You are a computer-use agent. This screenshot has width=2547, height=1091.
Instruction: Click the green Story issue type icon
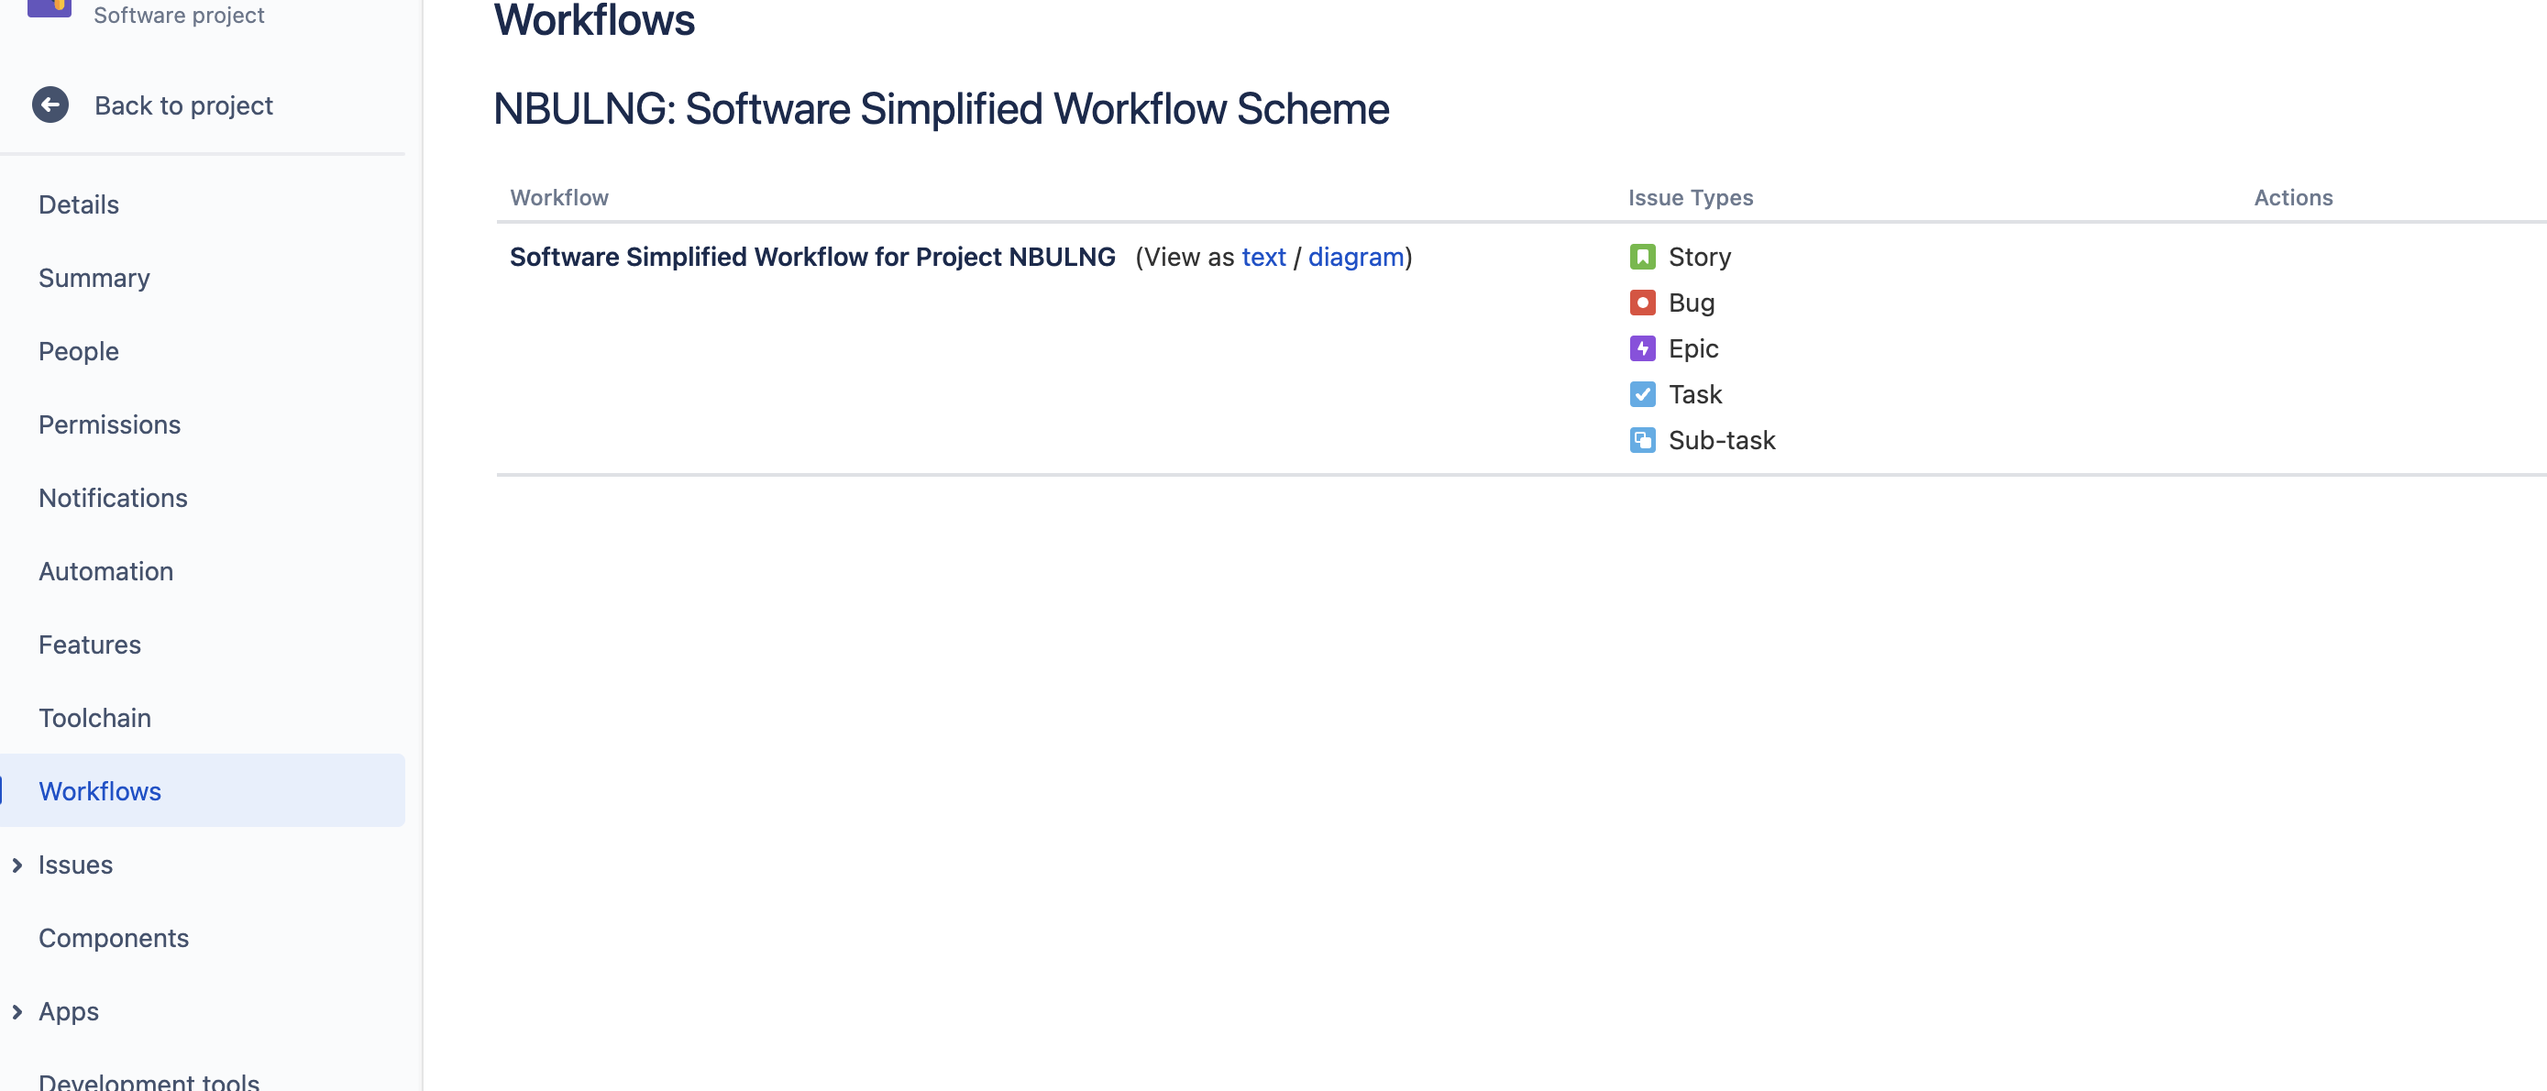[x=1641, y=258]
